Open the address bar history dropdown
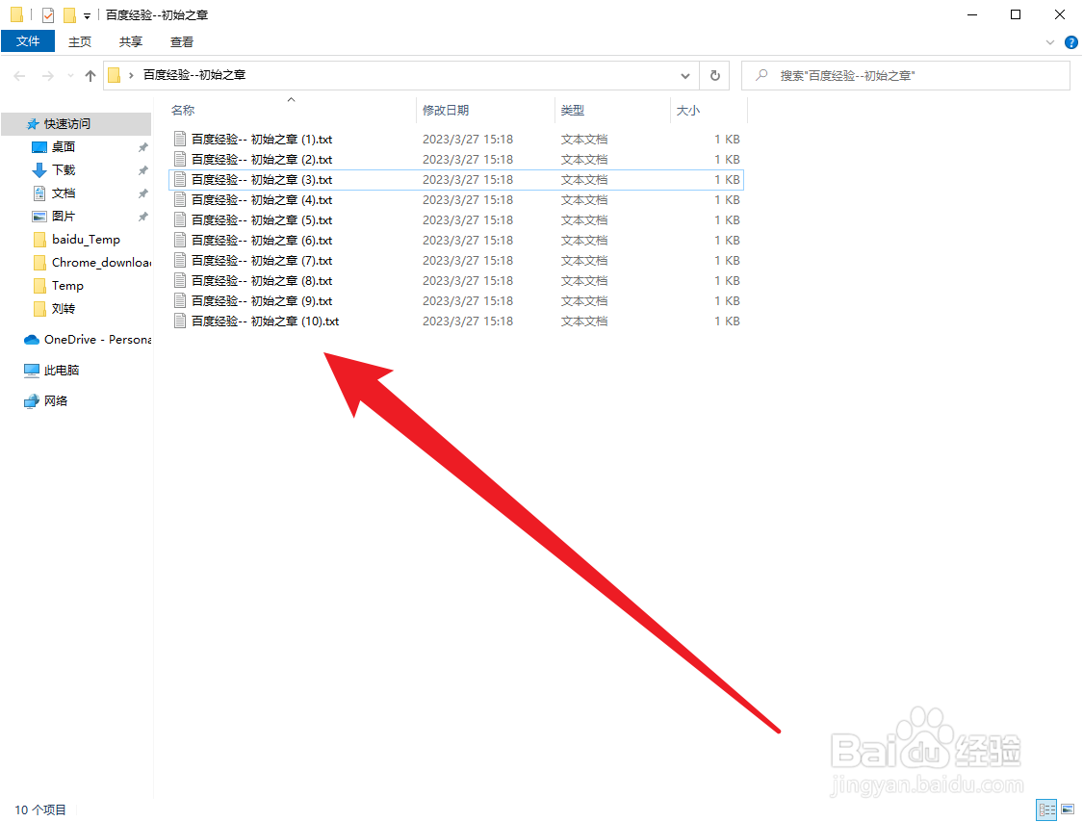Viewport: 1083px width, 822px height. coord(684,75)
